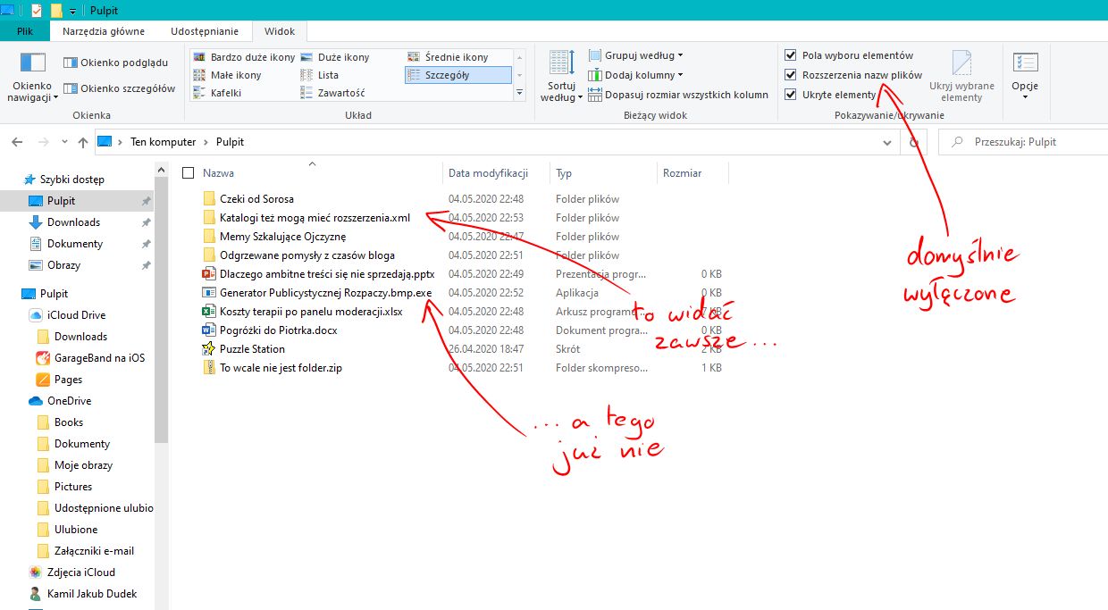Open the Plik tab
This screenshot has width=1108, height=610.
tap(25, 31)
